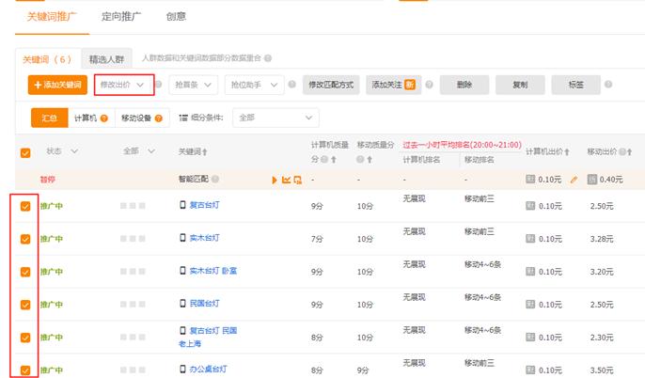
Task: Select the 移动设备 device view tab
Action: pyautogui.click(x=142, y=118)
